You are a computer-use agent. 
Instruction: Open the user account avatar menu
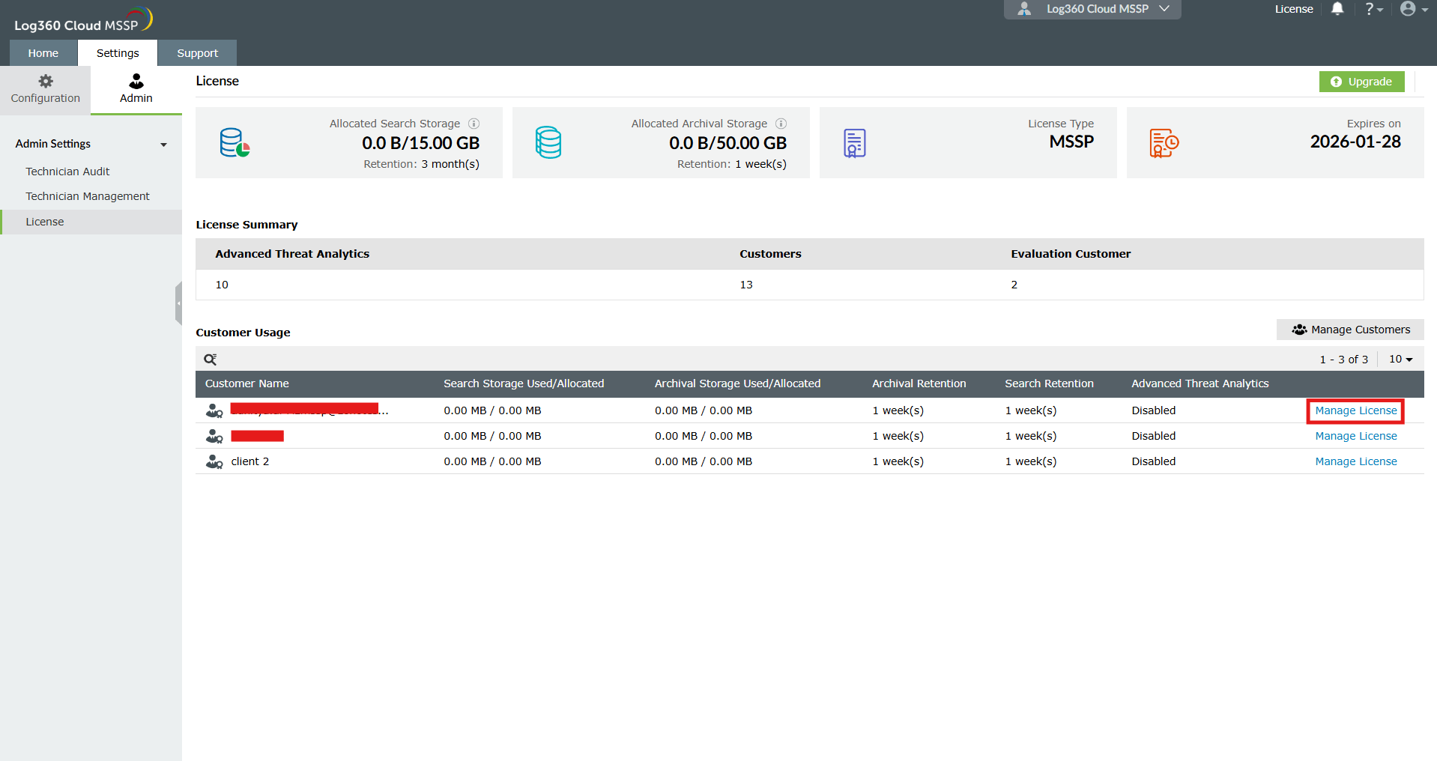pyautogui.click(x=1414, y=9)
